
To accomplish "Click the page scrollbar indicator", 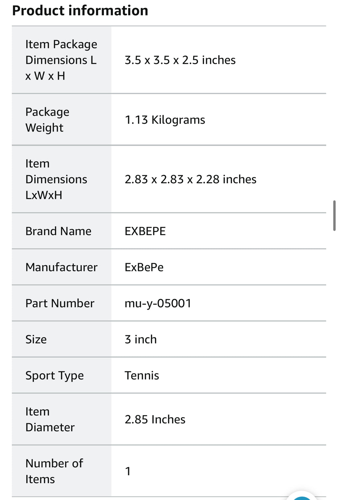I will pos(334,215).
